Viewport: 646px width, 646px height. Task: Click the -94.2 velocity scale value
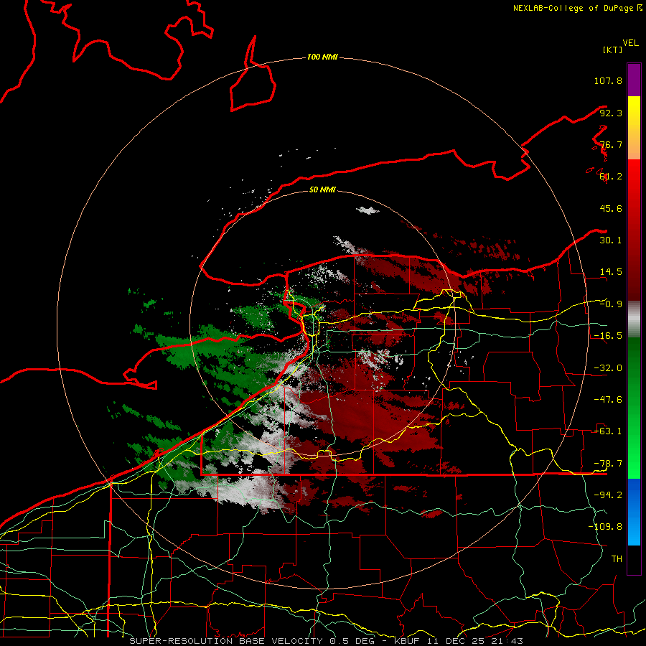pos(608,495)
